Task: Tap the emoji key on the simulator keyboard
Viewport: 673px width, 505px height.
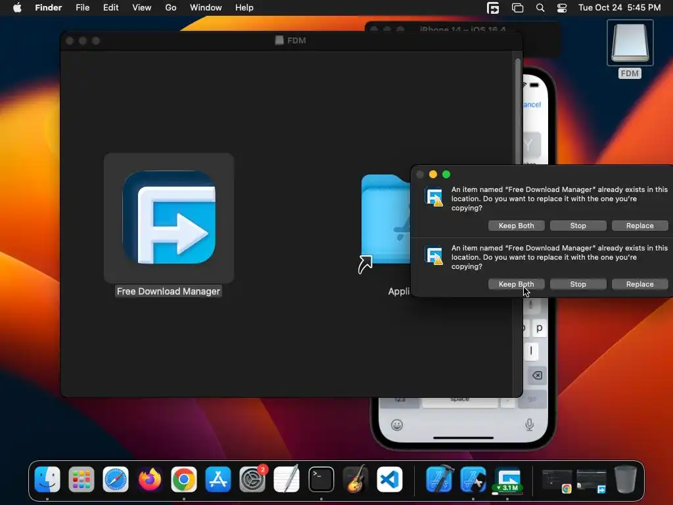Action: [x=397, y=425]
